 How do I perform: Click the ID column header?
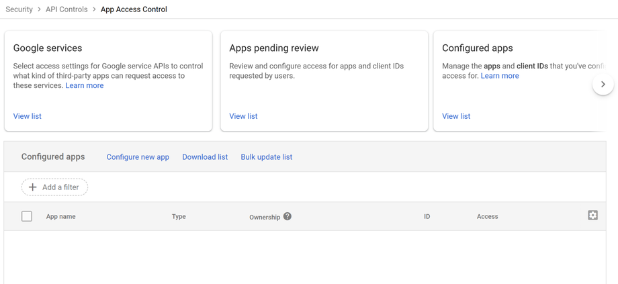427,217
